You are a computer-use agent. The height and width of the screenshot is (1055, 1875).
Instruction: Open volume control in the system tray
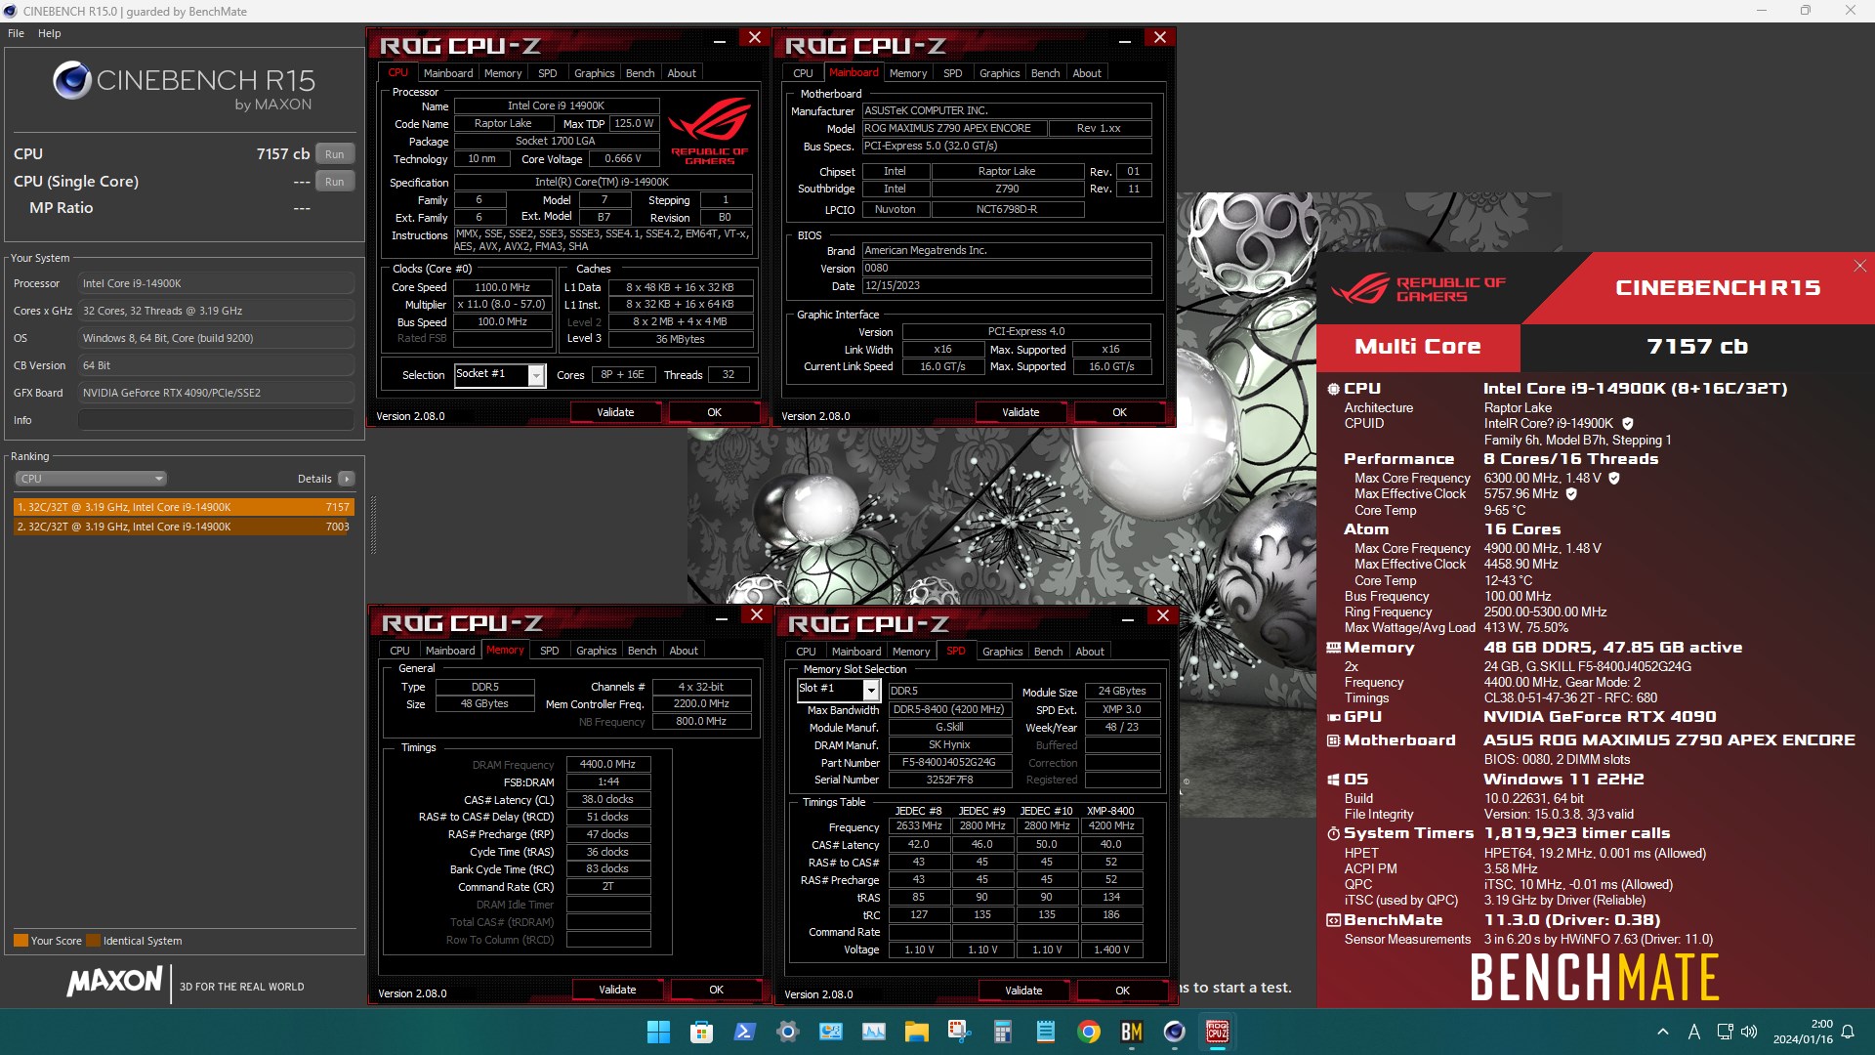(1748, 1032)
